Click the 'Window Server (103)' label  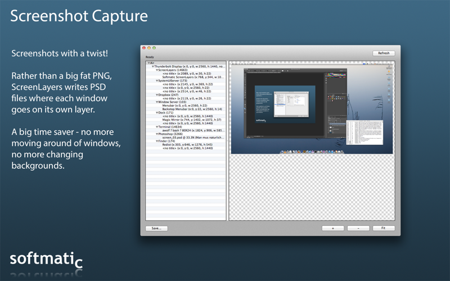point(172,102)
